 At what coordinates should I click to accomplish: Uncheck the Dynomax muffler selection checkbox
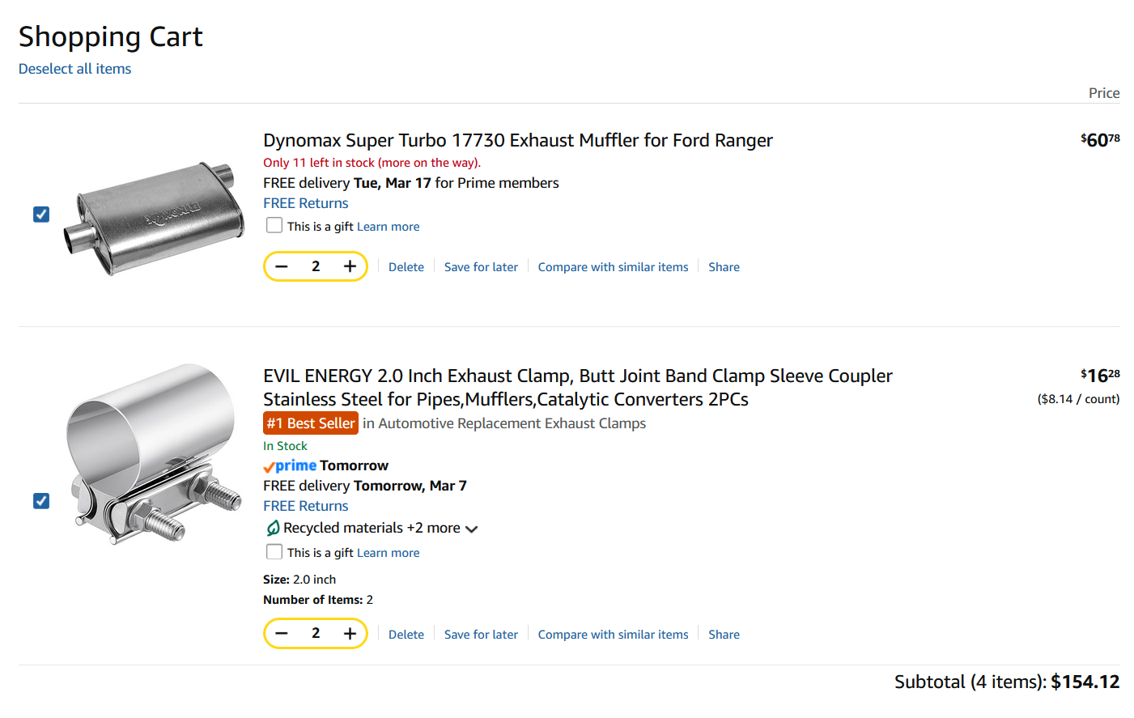(41, 215)
